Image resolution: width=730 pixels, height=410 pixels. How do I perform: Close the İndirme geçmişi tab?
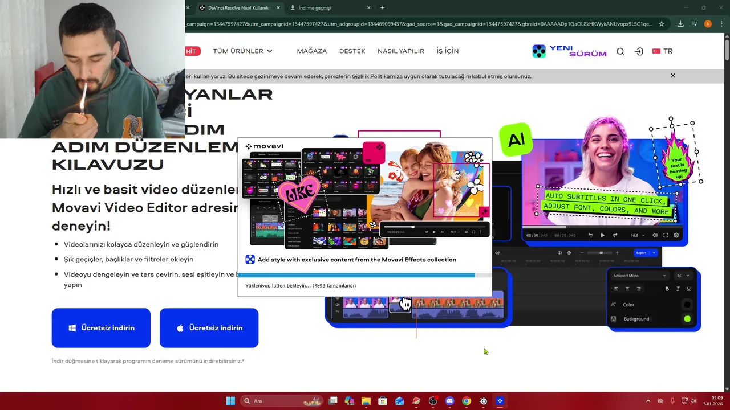pos(368,8)
